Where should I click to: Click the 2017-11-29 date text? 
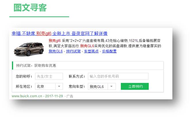click(x=54, y=96)
